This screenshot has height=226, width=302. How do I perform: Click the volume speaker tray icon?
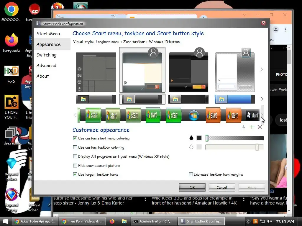click(270, 221)
